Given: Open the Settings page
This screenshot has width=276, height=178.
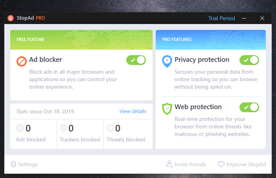Looking at the screenshot, I should point(28,164).
